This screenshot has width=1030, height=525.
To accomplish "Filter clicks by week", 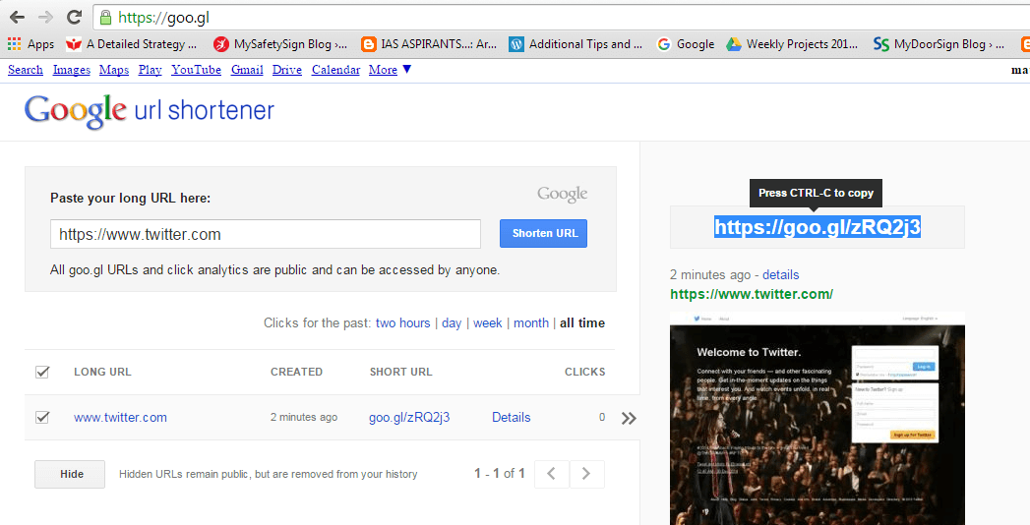I will click(487, 322).
